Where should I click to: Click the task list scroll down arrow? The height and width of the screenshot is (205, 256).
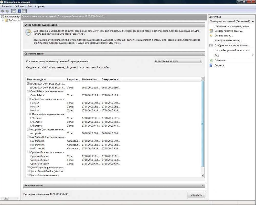[202, 176]
